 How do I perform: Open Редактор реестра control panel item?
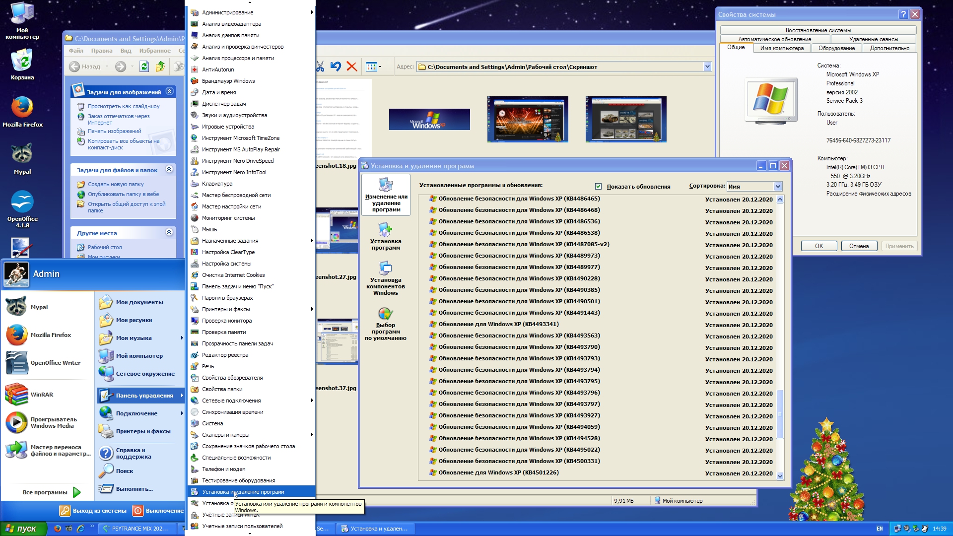click(x=225, y=355)
